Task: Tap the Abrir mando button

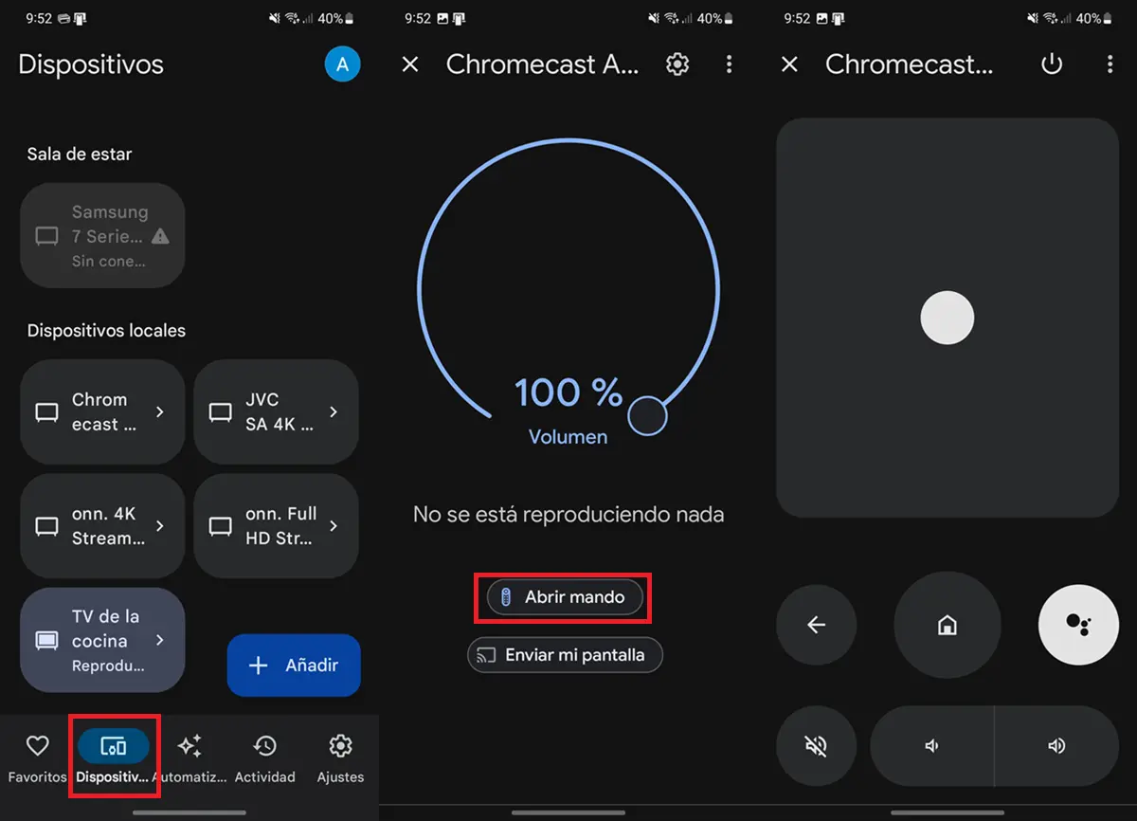Action: click(x=564, y=597)
